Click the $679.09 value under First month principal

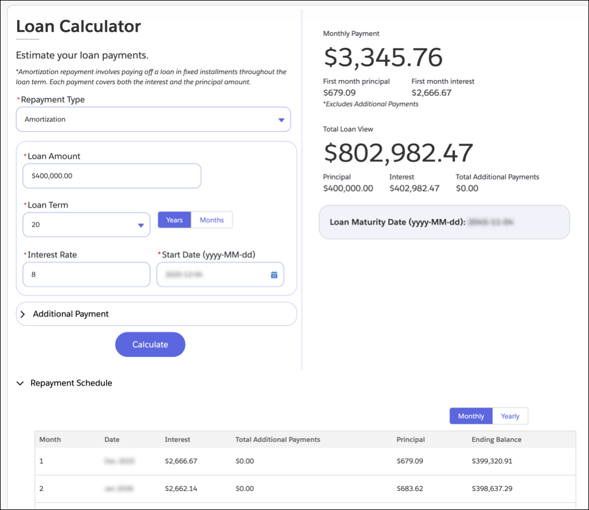pyautogui.click(x=339, y=93)
